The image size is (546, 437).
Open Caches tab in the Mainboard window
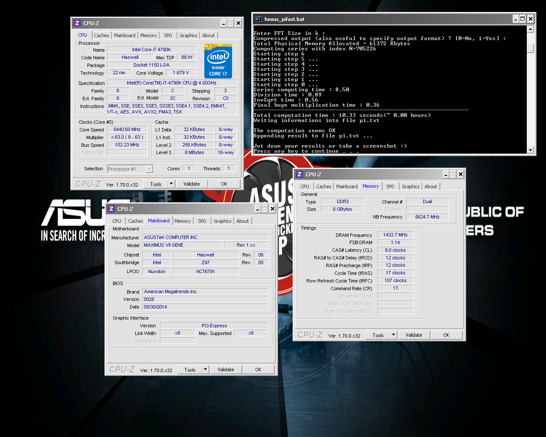pyautogui.click(x=136, y=221)
